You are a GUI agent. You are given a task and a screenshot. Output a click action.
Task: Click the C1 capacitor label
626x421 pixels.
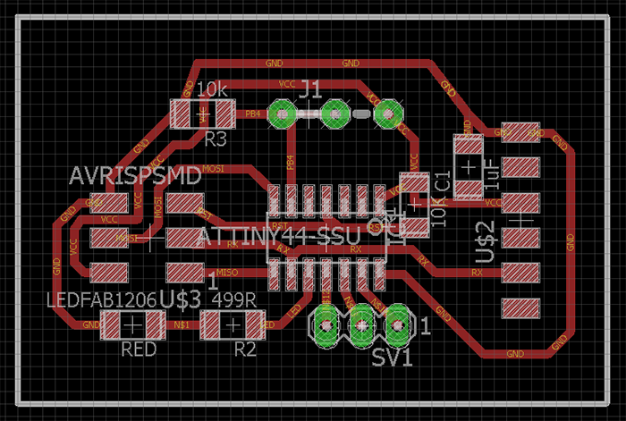pyautogui.click(x=443, y=181)
